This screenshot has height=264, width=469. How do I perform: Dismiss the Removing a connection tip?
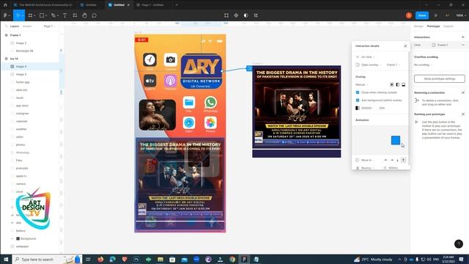[x=463, y=93]
